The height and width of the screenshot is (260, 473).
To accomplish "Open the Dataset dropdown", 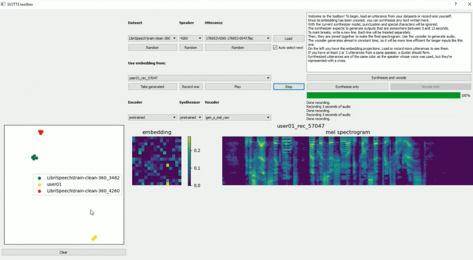I will coord(153,38).
